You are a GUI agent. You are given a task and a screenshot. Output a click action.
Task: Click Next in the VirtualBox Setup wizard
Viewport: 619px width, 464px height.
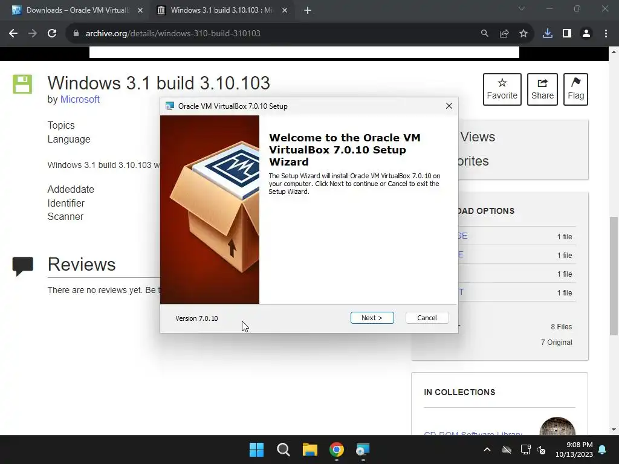372,318
